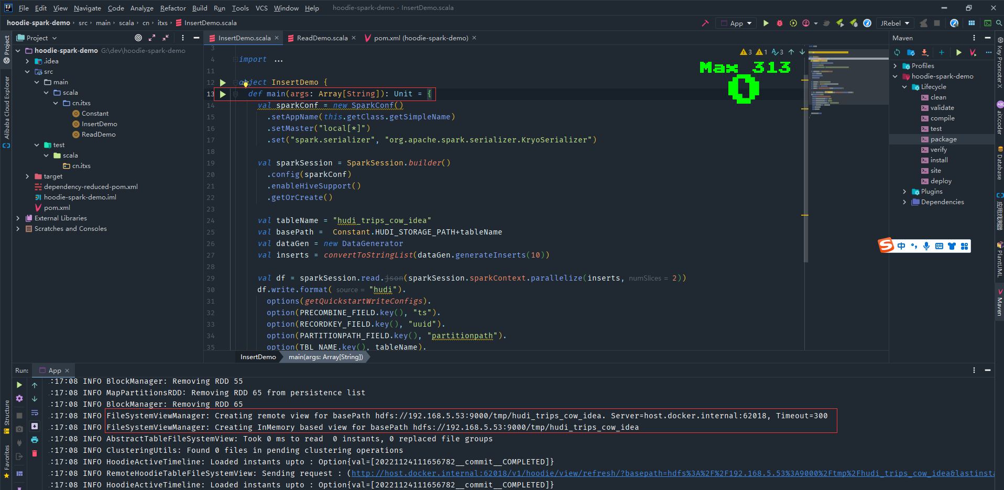Switch to ReadDemo.scala editor tab
This screenshot has width=1004, height=490.
(x=322, y=38)
